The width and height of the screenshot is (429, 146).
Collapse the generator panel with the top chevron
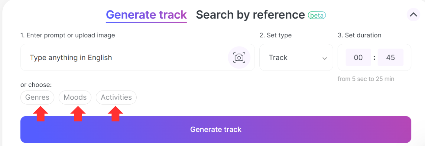click(x=413, y=15)
